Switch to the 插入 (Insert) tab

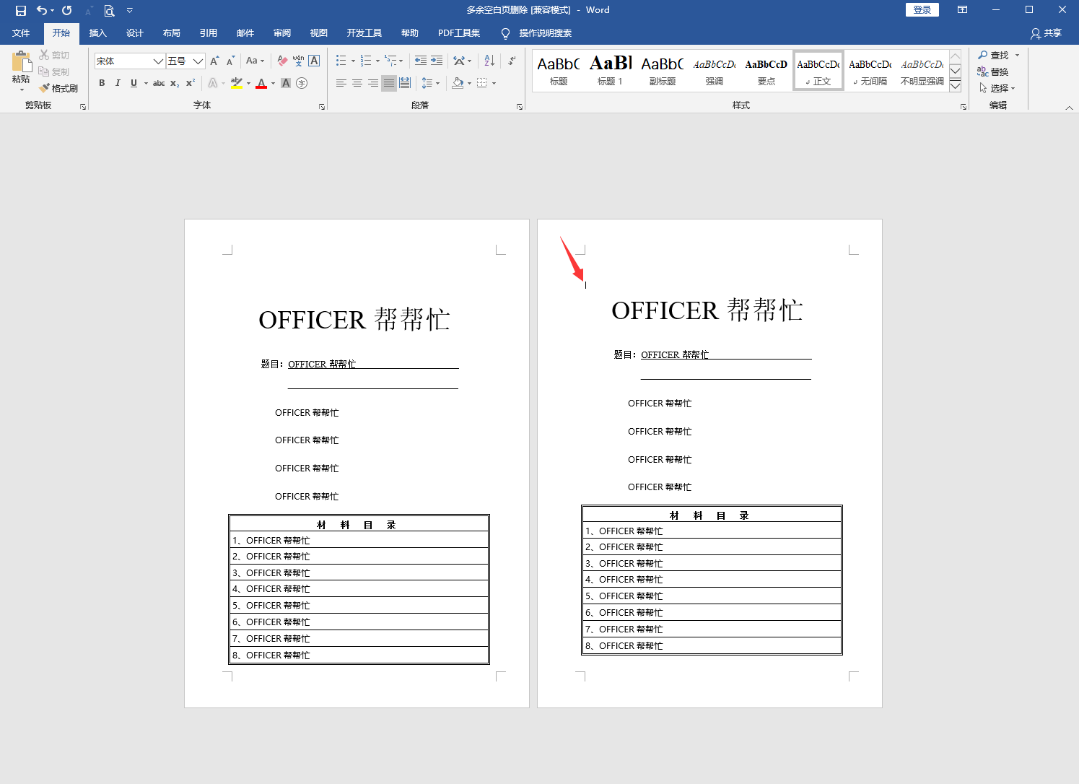pos(97,33)
